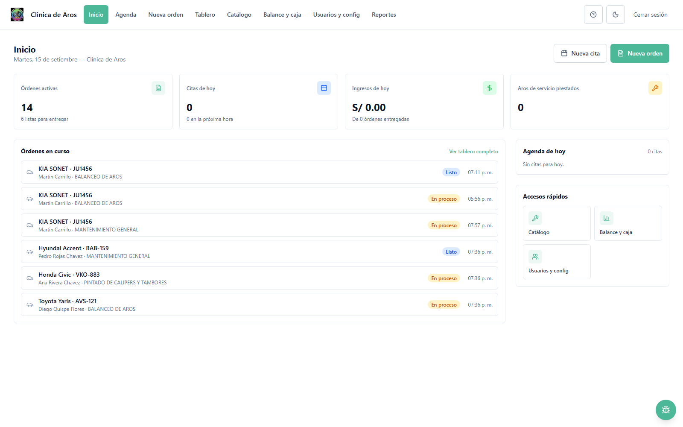Click the car icon of the Toyota Yaris order
The width and height of the screenshot is (683, 427).
(x=30, y=305)
